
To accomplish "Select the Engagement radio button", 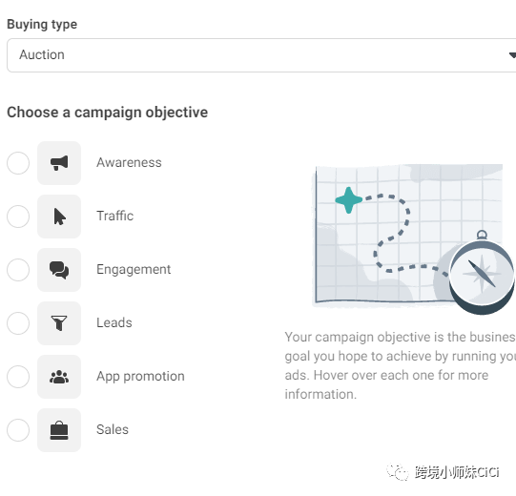I will [18, 270].
